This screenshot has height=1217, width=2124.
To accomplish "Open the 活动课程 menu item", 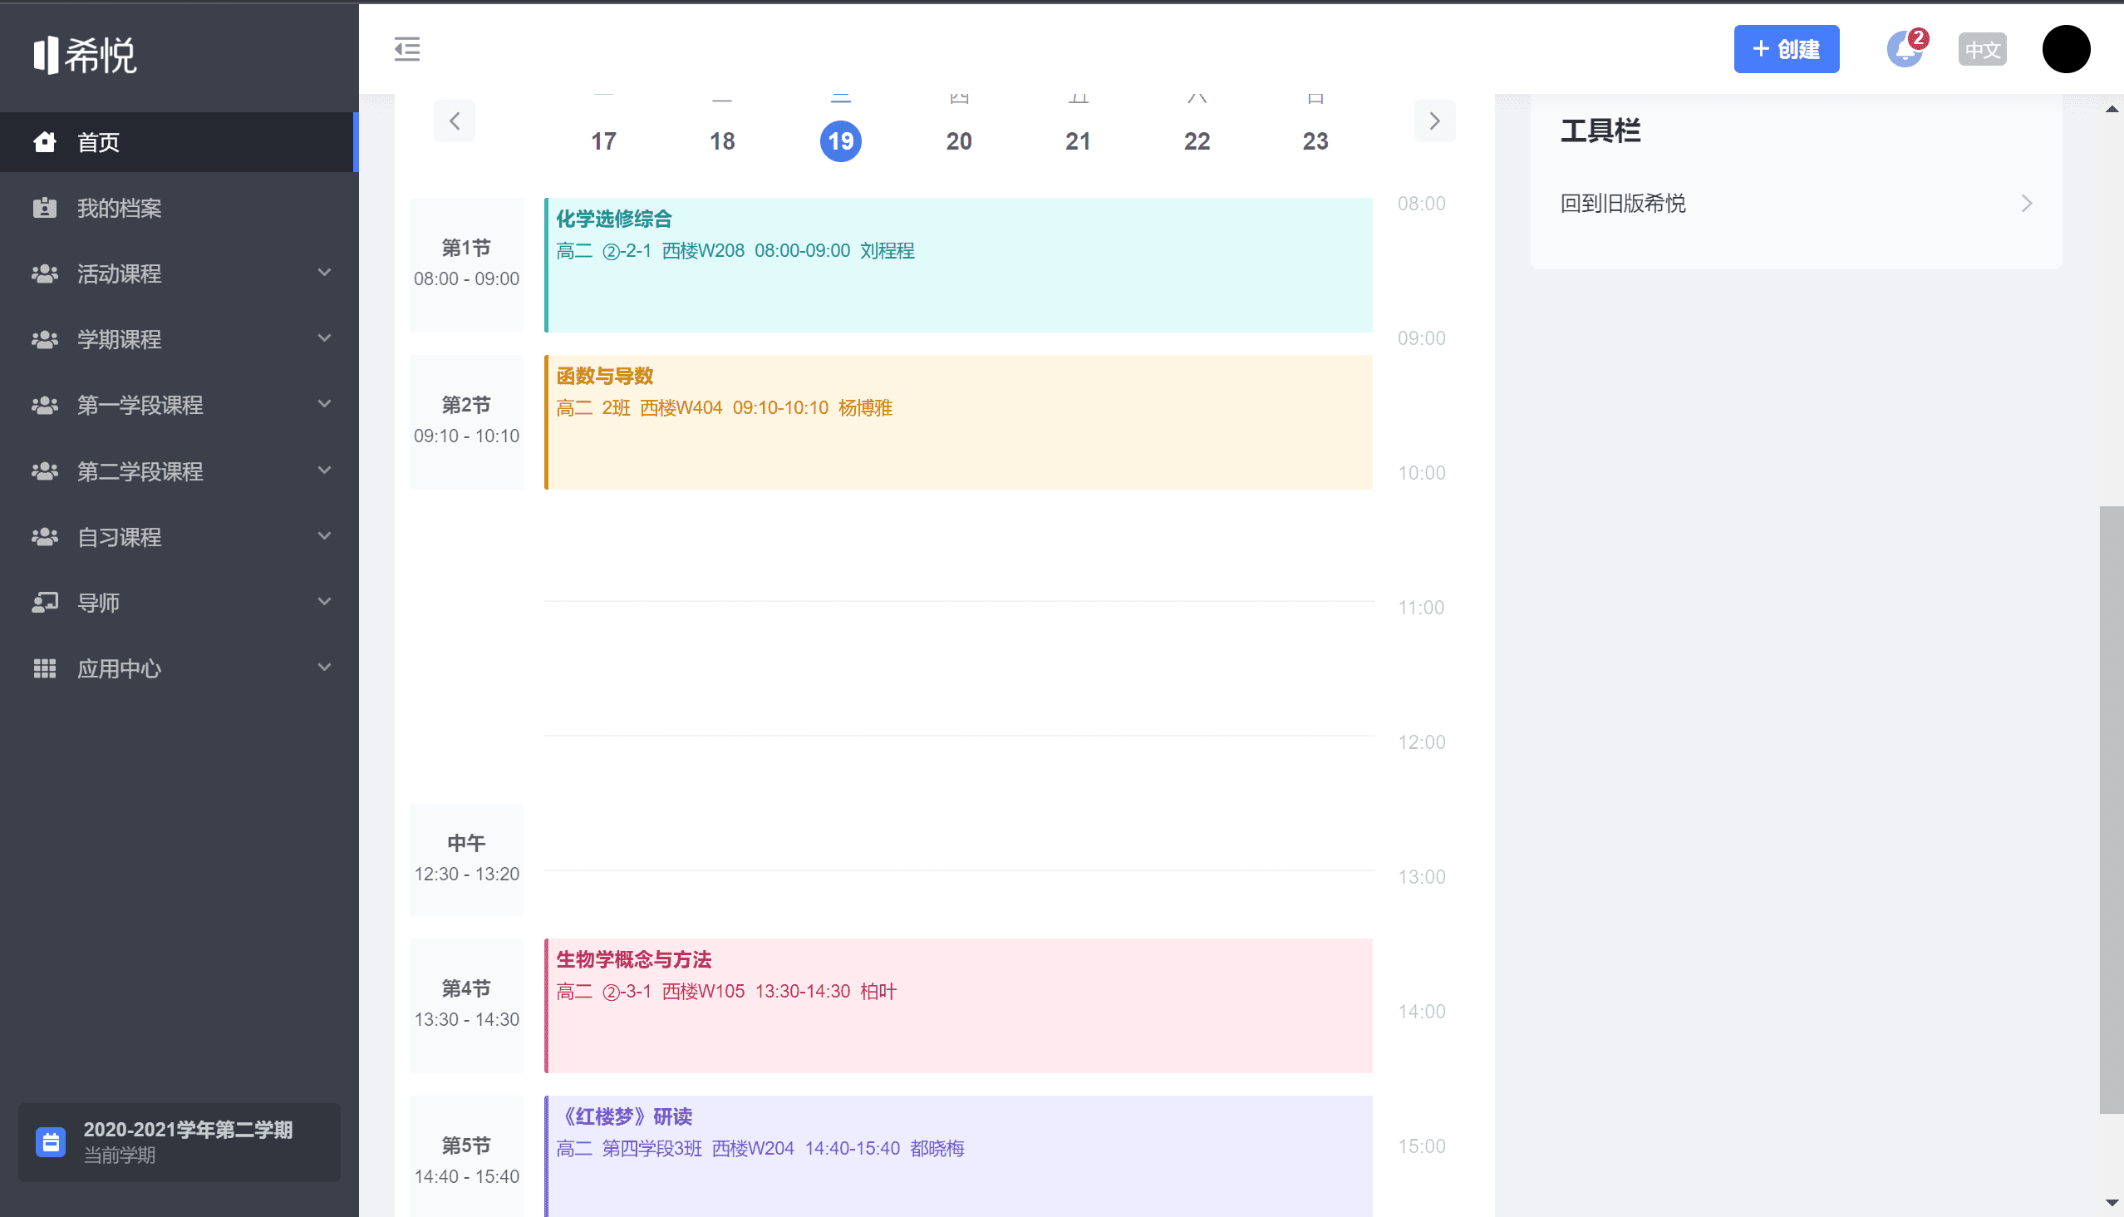I will tap(179, 273).
